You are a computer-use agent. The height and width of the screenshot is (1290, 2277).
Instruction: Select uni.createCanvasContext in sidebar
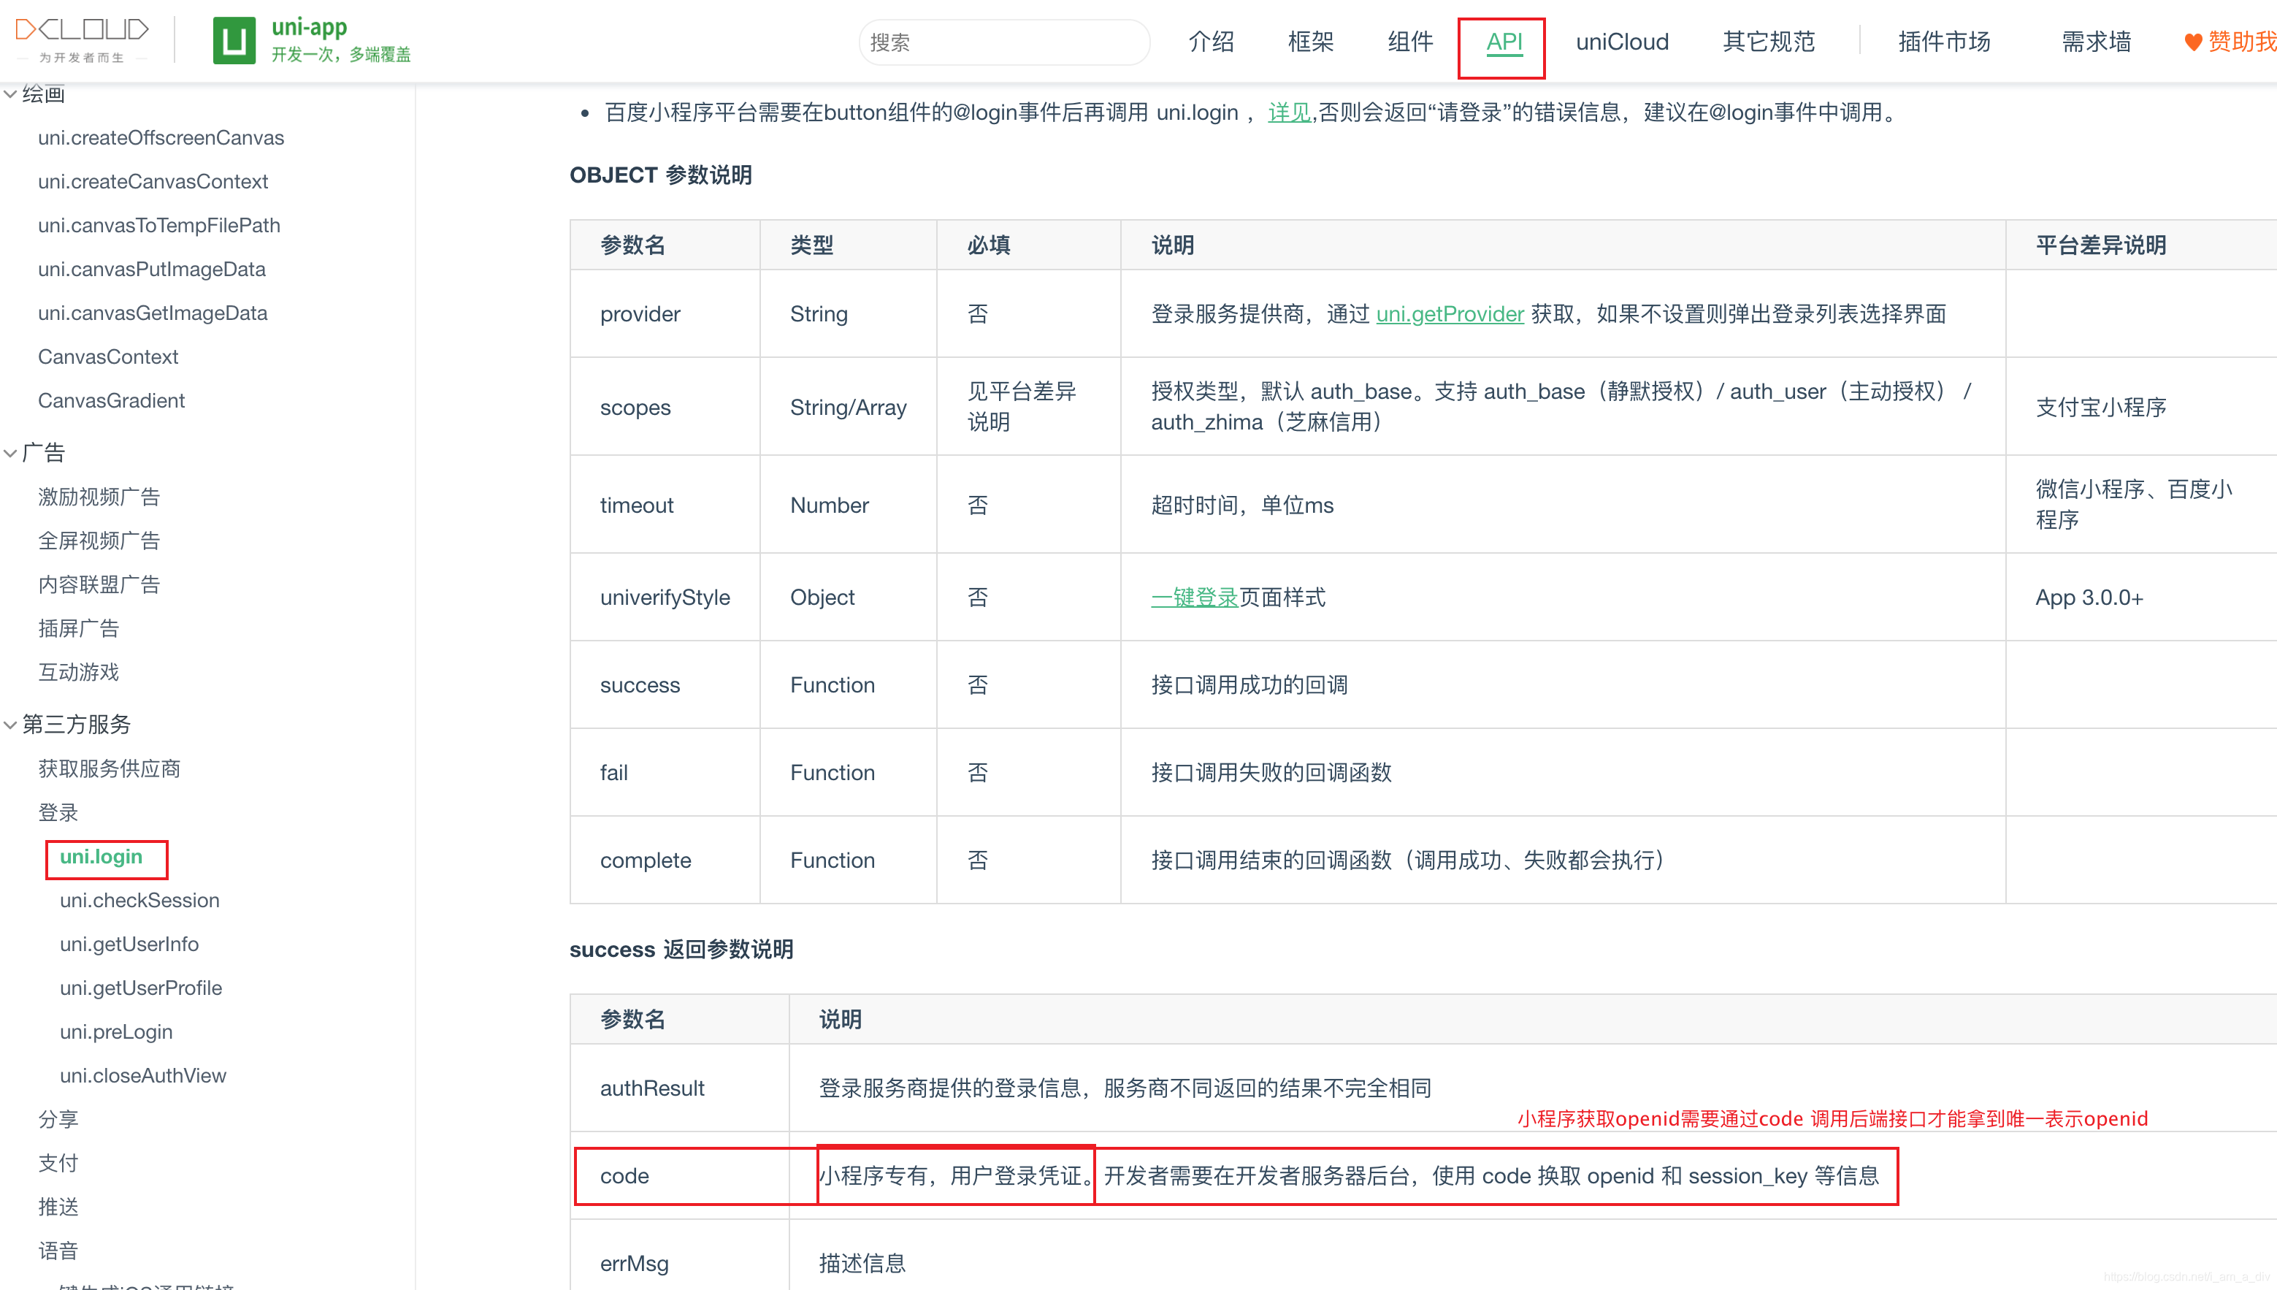tap(153, 182)
